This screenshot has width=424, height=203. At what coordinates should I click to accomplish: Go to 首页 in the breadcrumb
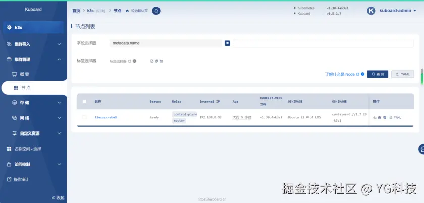[76, 11]
